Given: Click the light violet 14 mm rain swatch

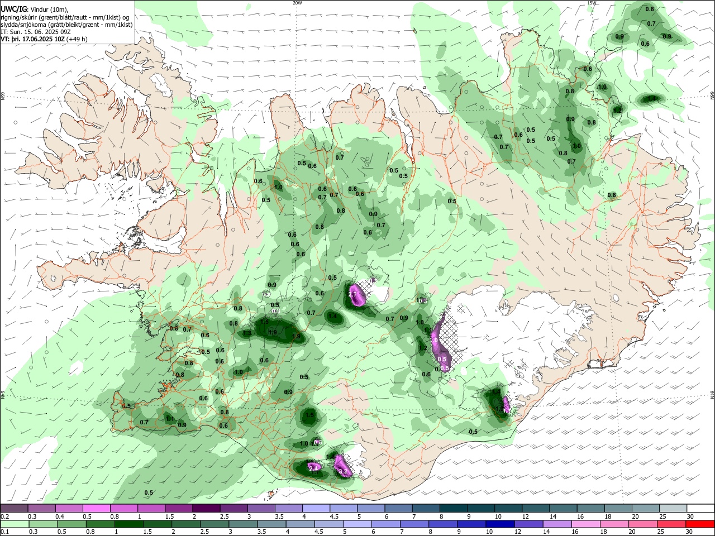Looking at the screenshot, I should [x=556, y=524].
